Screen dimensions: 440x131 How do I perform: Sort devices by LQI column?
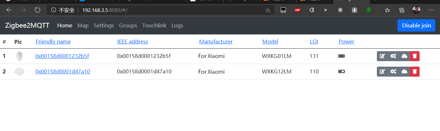tap(314, 42)
